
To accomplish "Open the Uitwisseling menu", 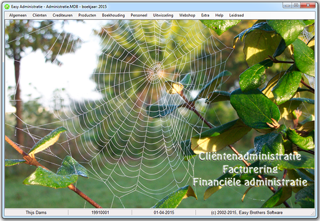I will pos(164,15).
